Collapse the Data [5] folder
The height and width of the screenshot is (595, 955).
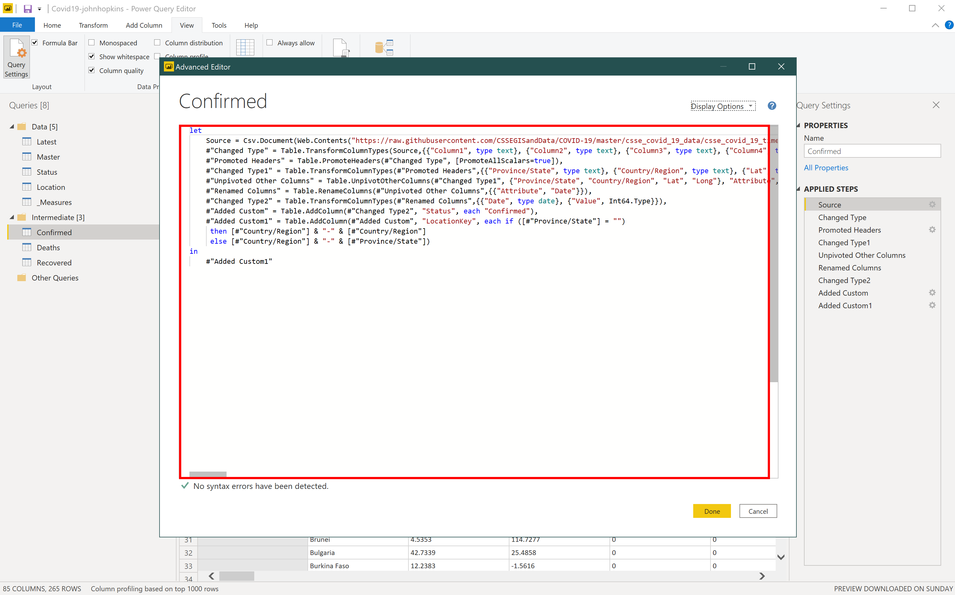pyautogui.click(x=12, y=126)
